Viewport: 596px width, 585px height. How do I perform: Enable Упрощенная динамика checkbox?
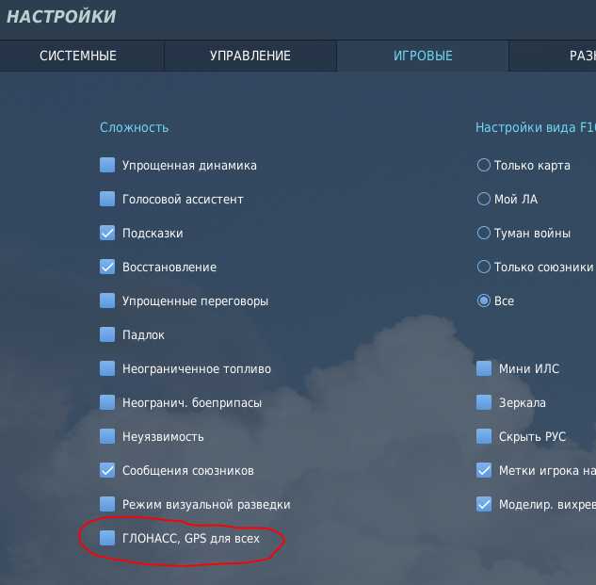point(107,165)
